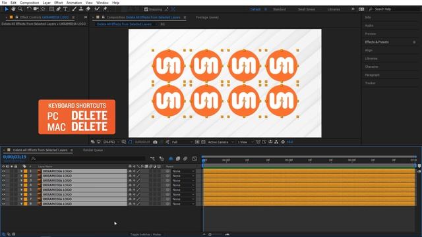The height and width of the screenshot is (237, 422).
Task: Select the Rotation tool
Action: pos(29,9)
